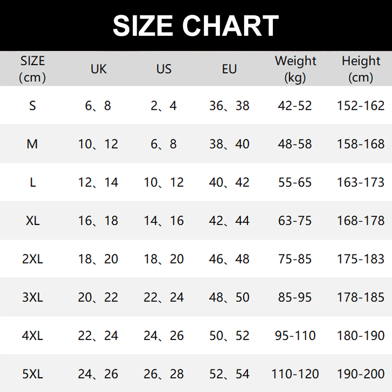This screenshot has width=392, height=392.
Task: Click the 5XL size row label
Action: 32,374
